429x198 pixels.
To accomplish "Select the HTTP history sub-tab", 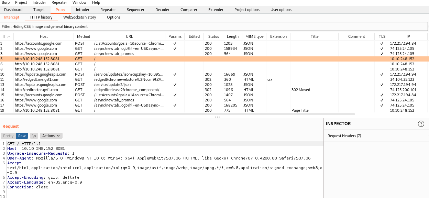I will point(41,17).
